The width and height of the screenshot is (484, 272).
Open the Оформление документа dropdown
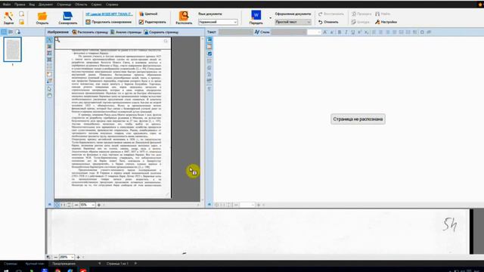click(293, 22)
